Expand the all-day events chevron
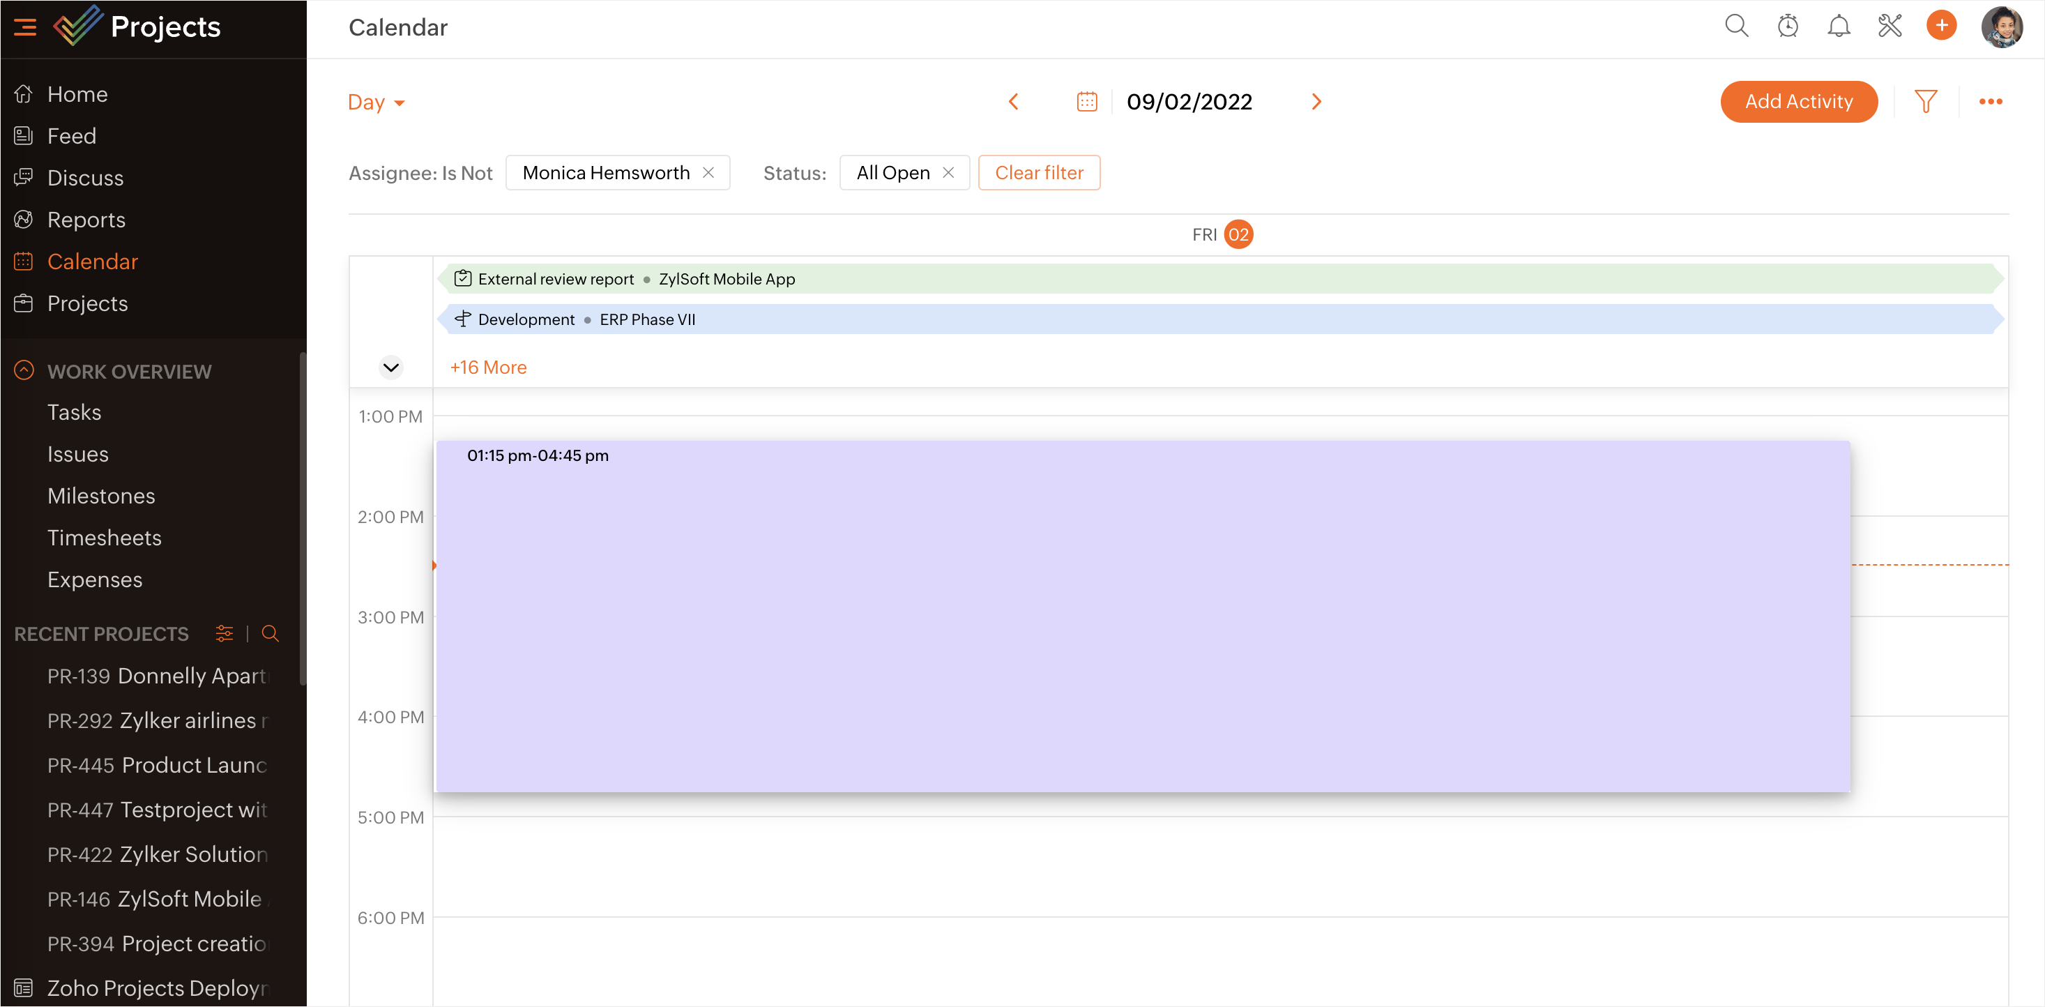Screen dimensions: 2045x1007 [x=390, y=367]
